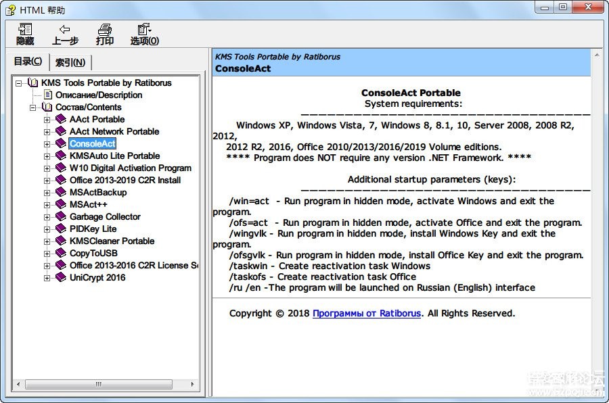Minimize the HTML Help window
609x403 pixels.
coord(545,7)
